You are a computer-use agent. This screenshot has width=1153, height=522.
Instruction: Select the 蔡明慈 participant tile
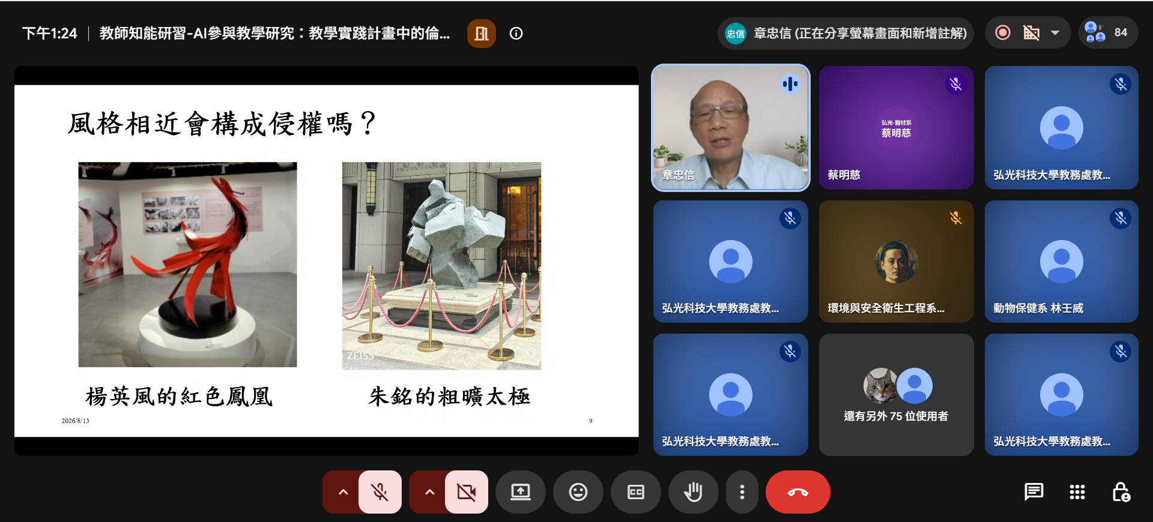(x=896, y=128)
